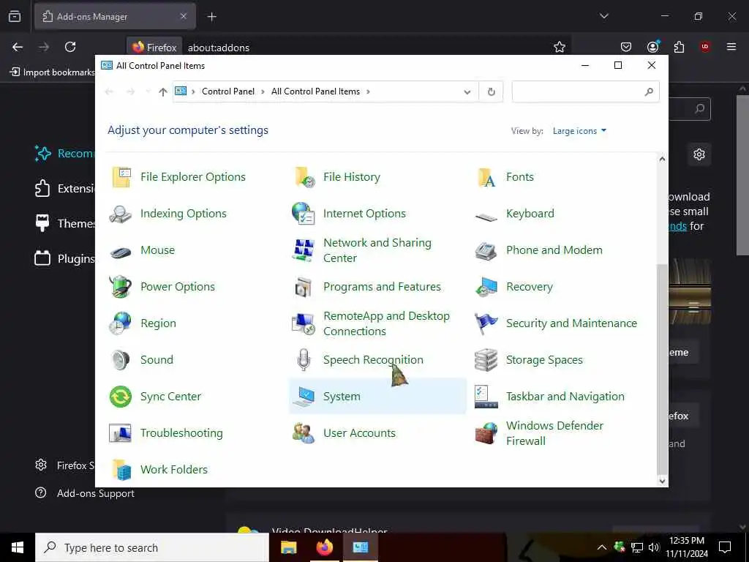Open the Internet Options globe icon
749x562 pixels.
(304, 214)
